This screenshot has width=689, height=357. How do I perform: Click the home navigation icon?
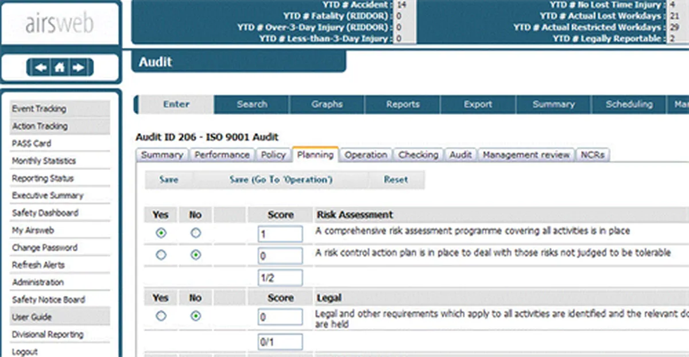(x=60, y=68)
